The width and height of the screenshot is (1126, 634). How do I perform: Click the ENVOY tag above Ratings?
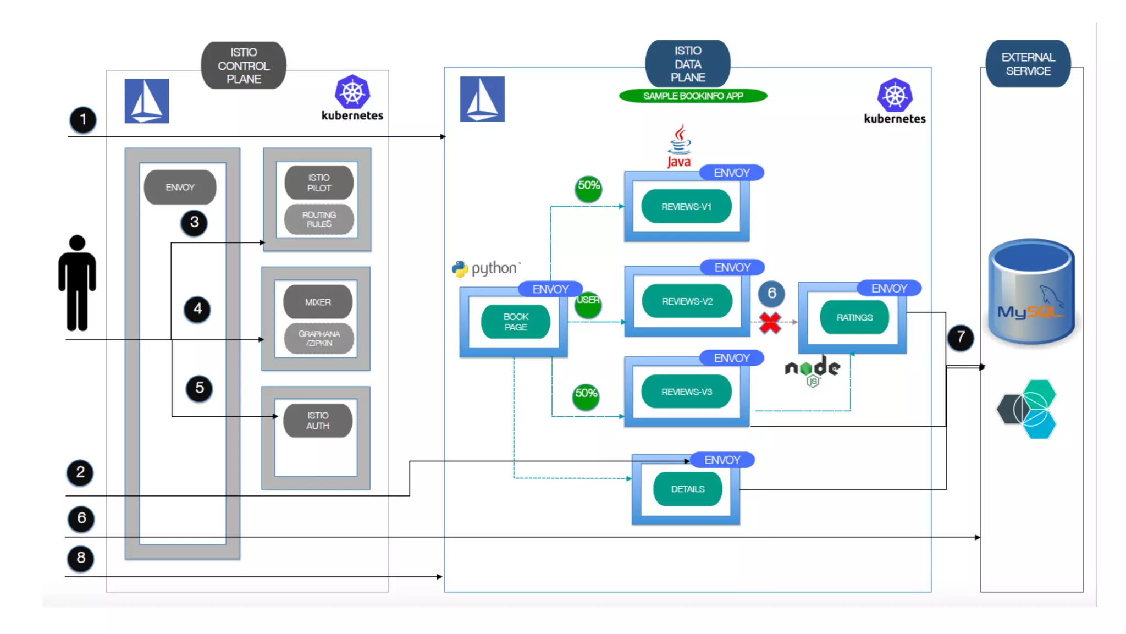[x=888, y=288]
